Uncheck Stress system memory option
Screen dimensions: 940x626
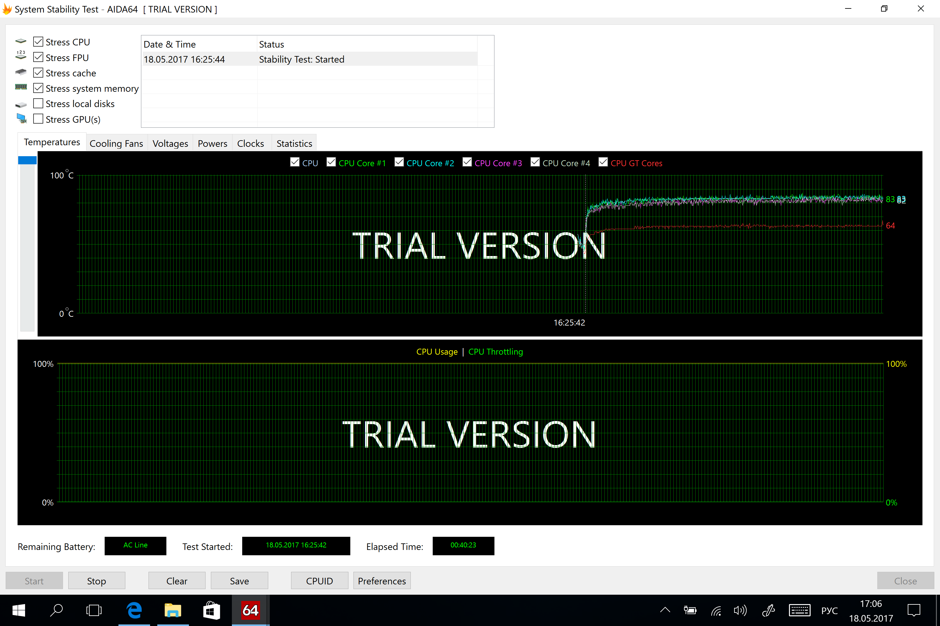38,88
